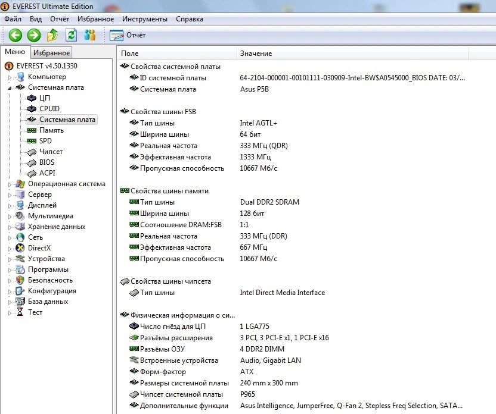The image size is (496, 414).
Task: Open the Чипсет chip icon
Action: [32, 152]
